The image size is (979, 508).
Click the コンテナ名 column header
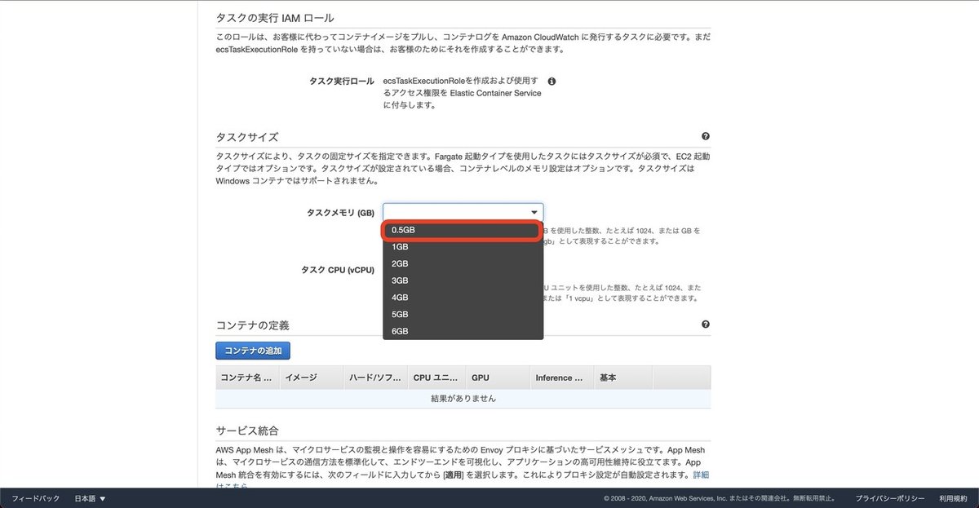pos(245,378)
